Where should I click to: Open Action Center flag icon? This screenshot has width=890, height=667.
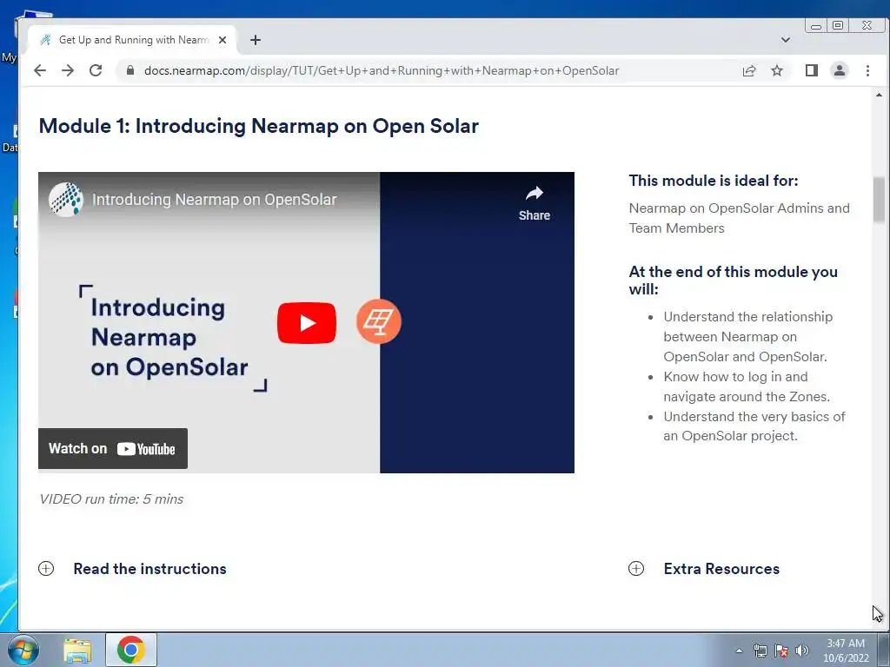point(781,651)
